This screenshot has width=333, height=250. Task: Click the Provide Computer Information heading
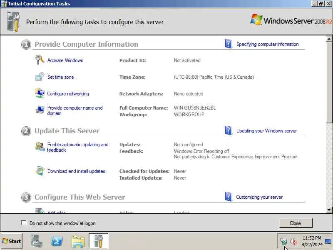86,44
